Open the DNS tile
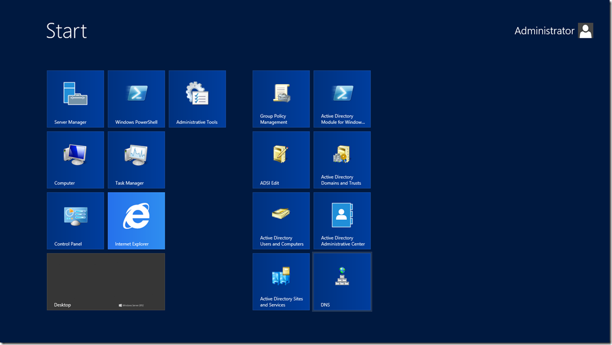 [x=342, y=282]
